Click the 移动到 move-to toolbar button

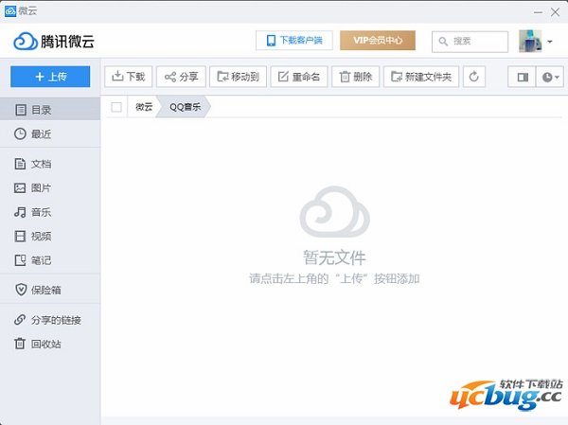(238, 77)
